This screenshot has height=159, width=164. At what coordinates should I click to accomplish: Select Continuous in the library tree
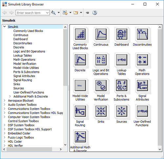point(21,35)
